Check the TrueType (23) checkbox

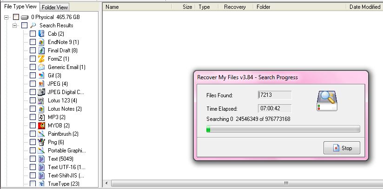(33, 183)
